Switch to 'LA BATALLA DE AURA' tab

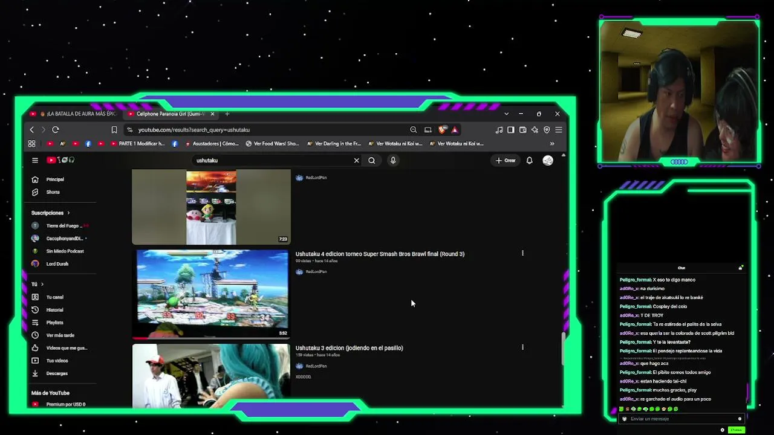pos(75,114)
